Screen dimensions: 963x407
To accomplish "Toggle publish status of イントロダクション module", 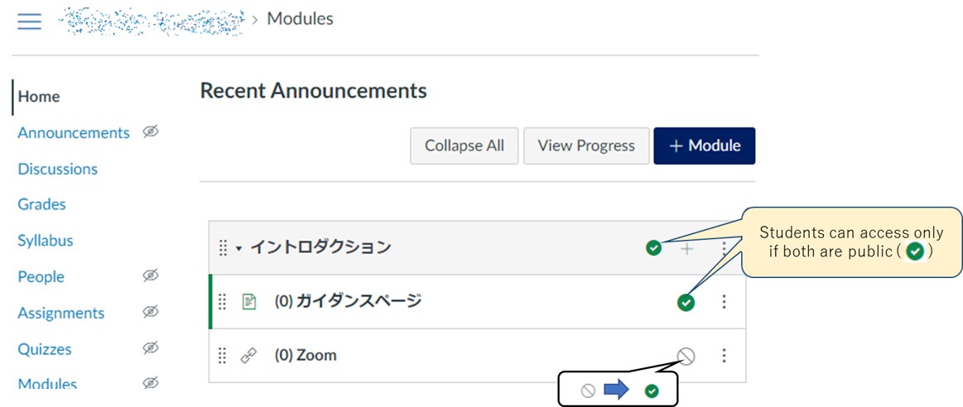I will point(654,247).
